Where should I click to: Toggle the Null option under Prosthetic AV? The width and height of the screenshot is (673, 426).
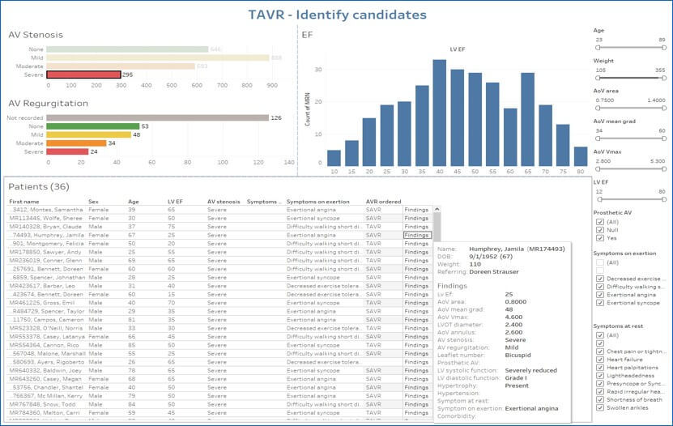(600, 230)
